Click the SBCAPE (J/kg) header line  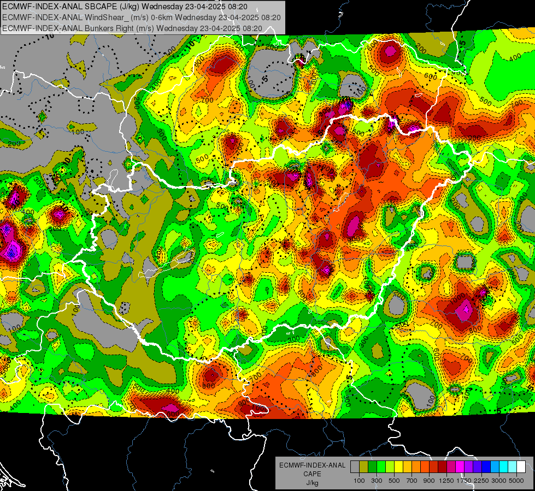click(x=125, y=7)
